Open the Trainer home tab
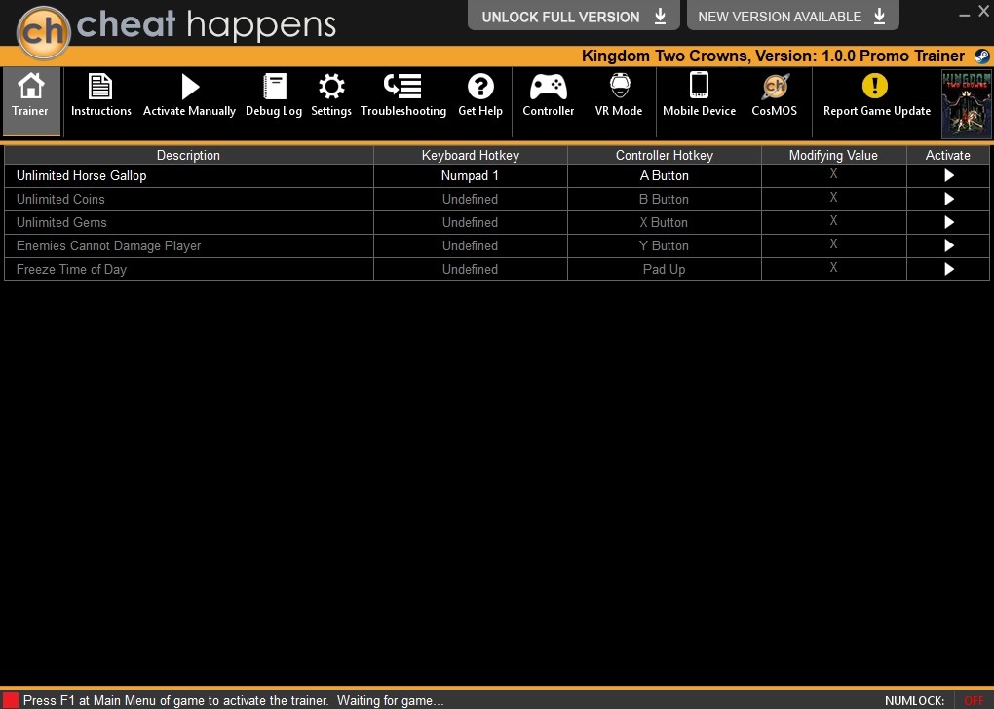Screen dimensions: 994x709 coord(31,100)
